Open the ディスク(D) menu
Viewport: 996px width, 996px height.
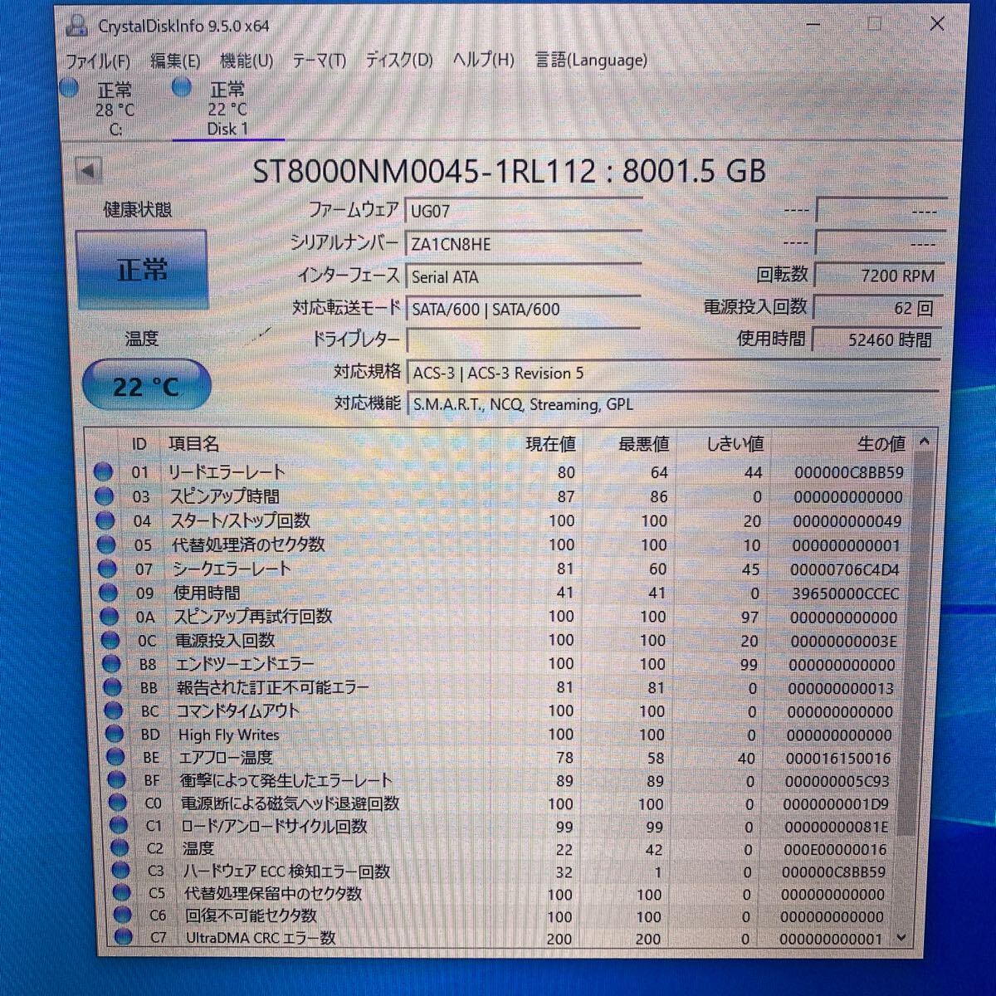coord(399,61)
